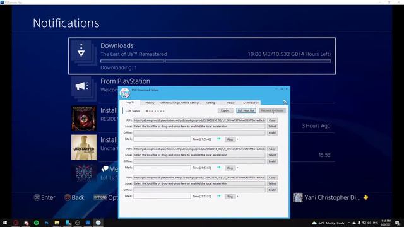Open the Ping dropdown arrow beside Time 21:53:40
The image size is (404, 227).
[x=237, y=139]
